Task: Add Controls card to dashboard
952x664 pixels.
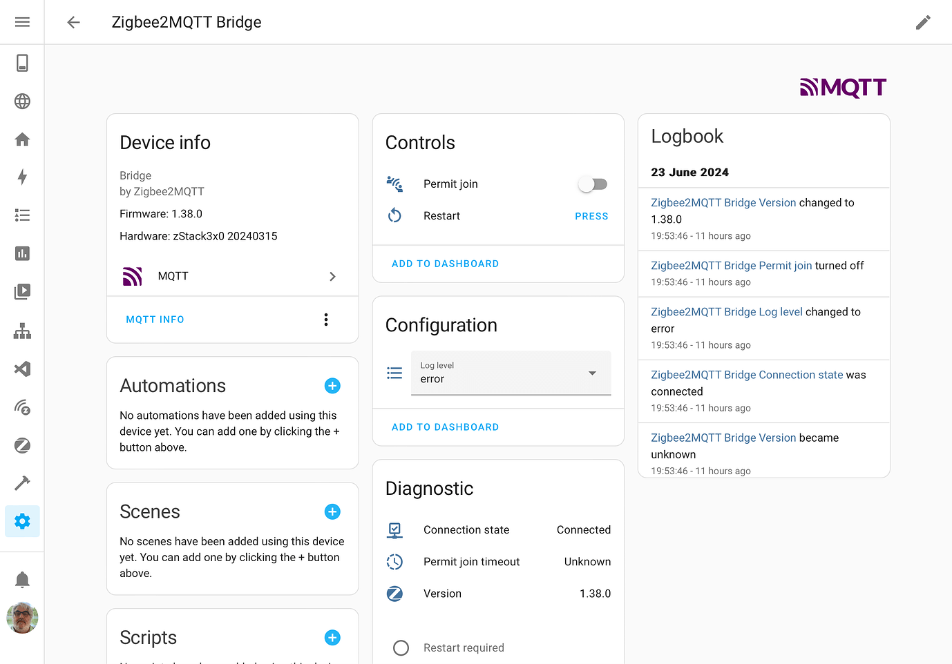Action: (x=445, y=264)
